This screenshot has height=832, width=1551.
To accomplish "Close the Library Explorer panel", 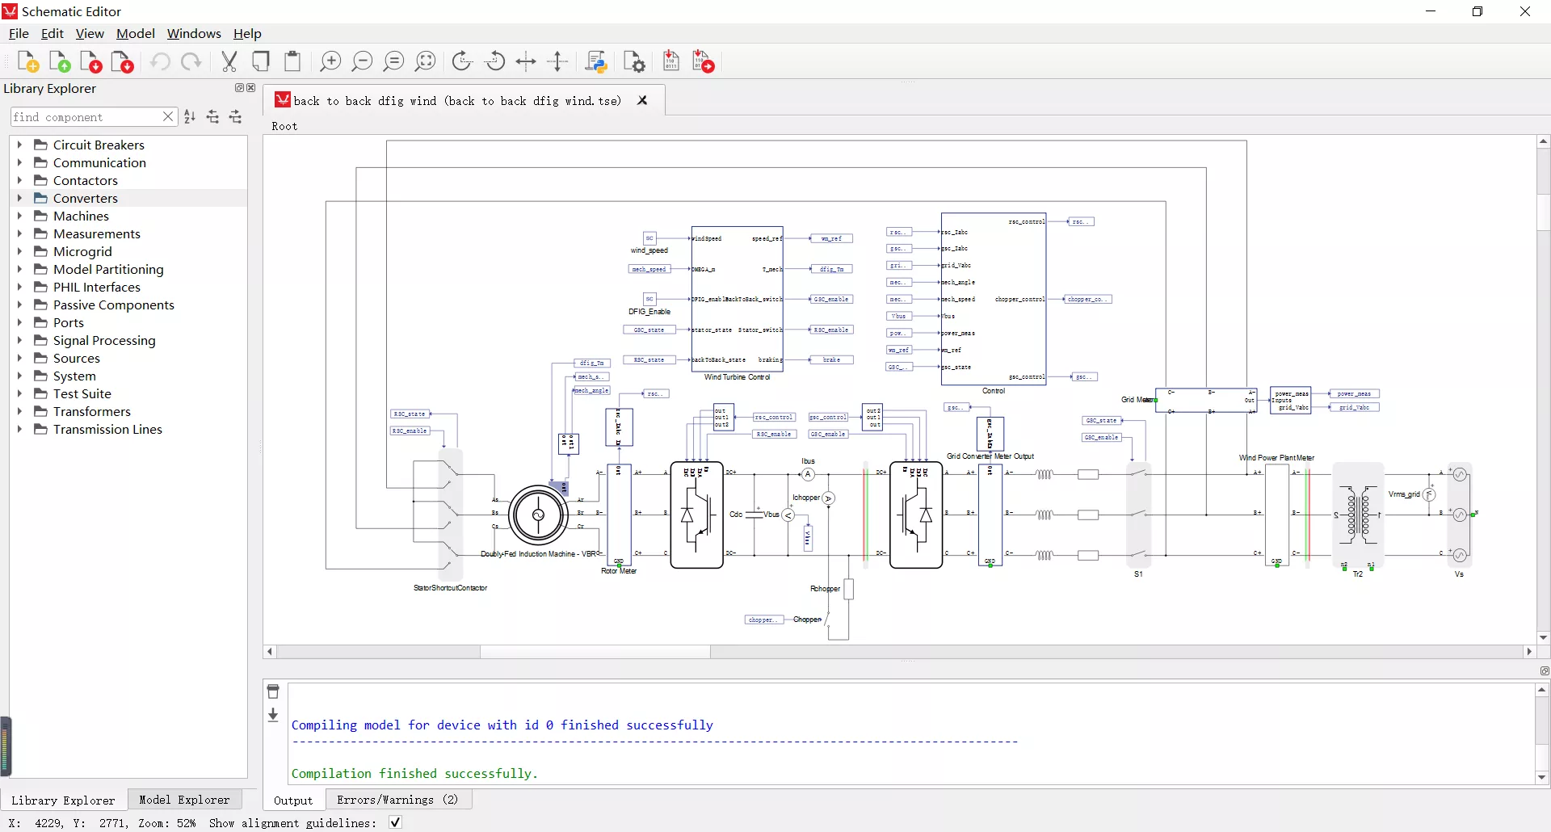I will click(x=251, y=88).
